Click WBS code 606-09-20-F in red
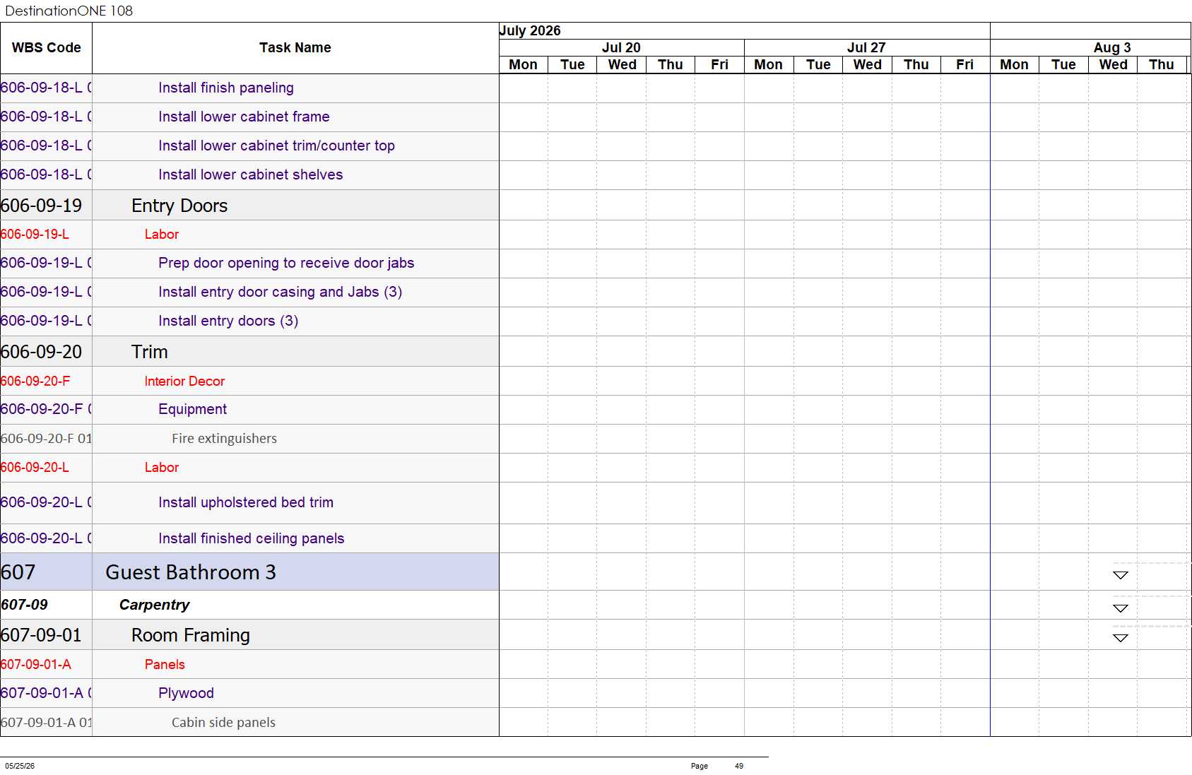This screenshot has height=775, width=1192. click(x=35, y=381)
